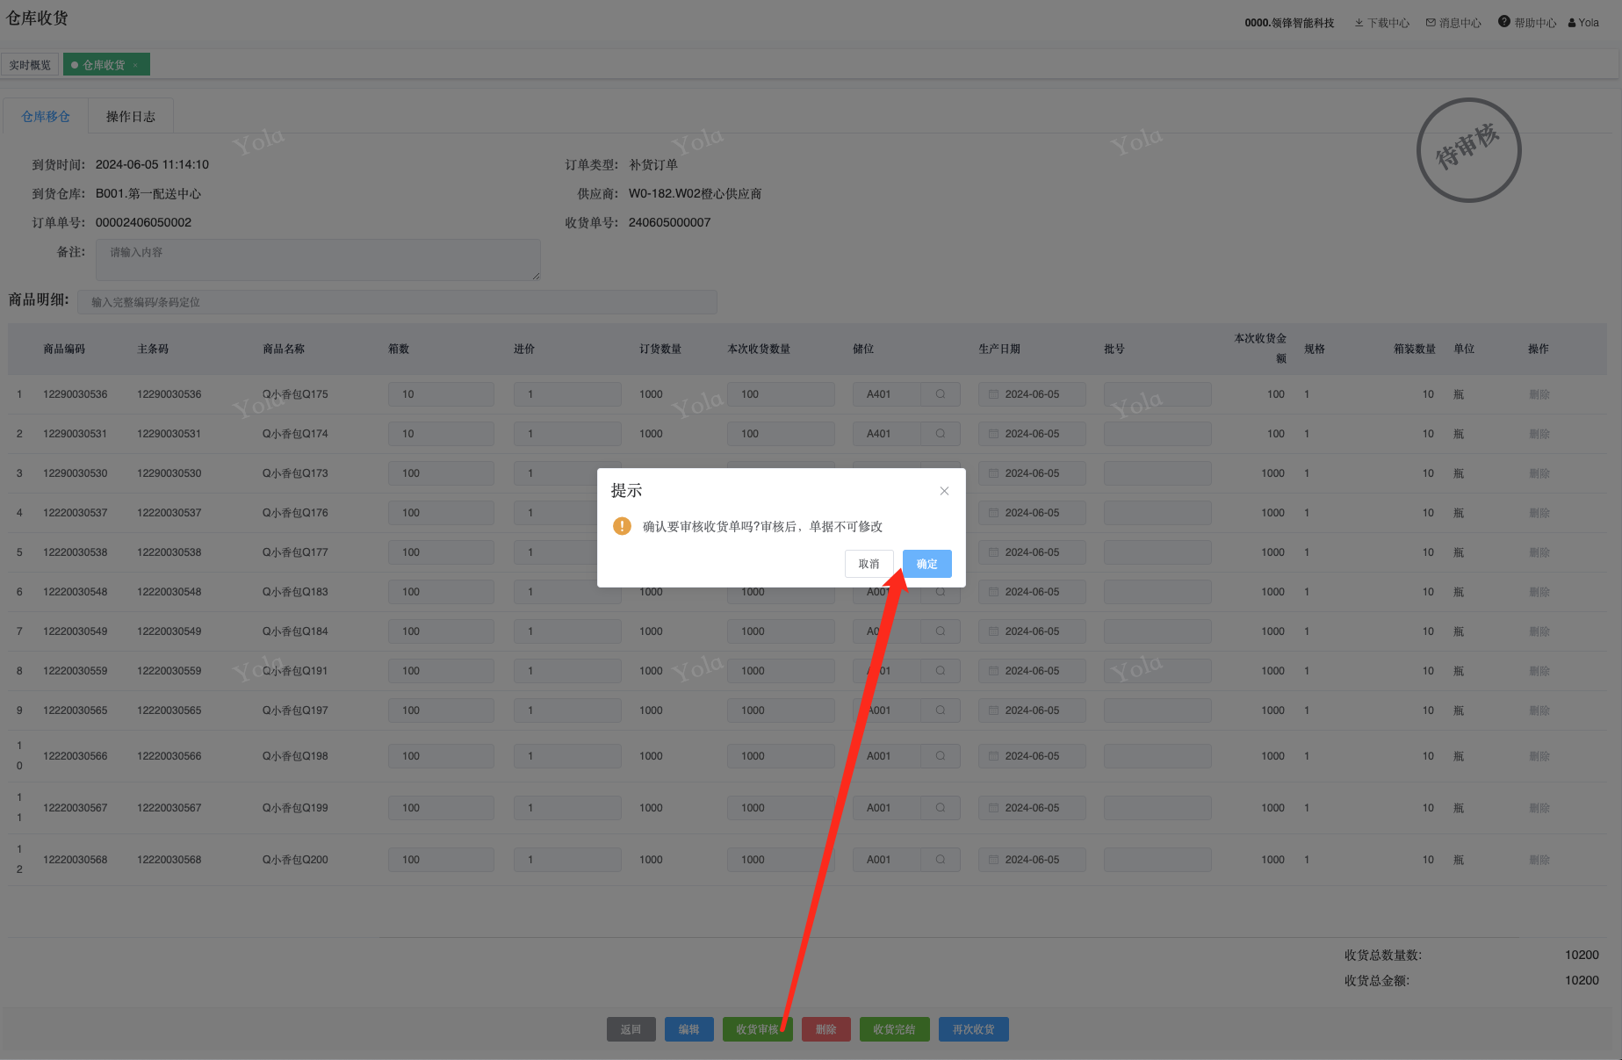Open the 帮助中心 question icon
This screenshot has height=1060, width=1622.
click(x=1504, y=22)
